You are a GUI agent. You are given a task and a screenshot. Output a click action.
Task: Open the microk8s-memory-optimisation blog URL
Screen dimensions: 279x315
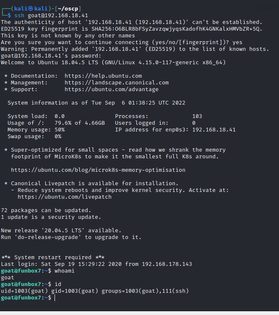98,170
